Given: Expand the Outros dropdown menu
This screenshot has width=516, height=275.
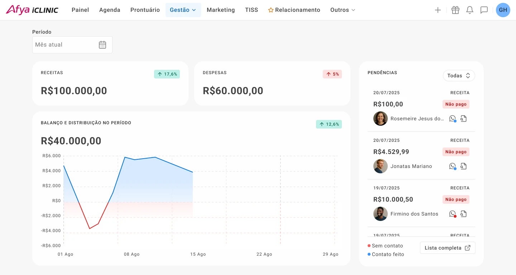Looking at the screenshot, I should (x=343, y=10).
